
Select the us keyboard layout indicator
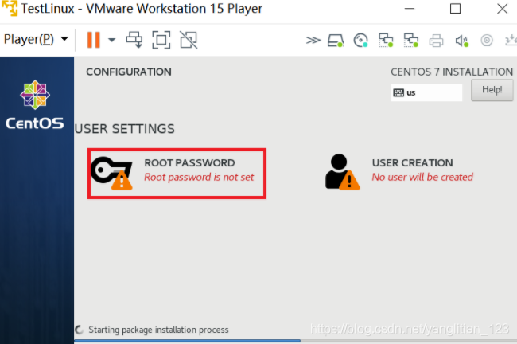[426, 92]
